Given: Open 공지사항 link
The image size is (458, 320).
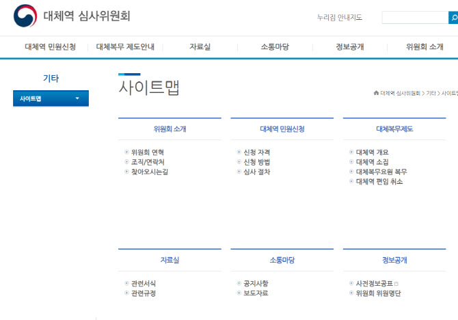Looking at the screenshot, I should click(256, 283).
